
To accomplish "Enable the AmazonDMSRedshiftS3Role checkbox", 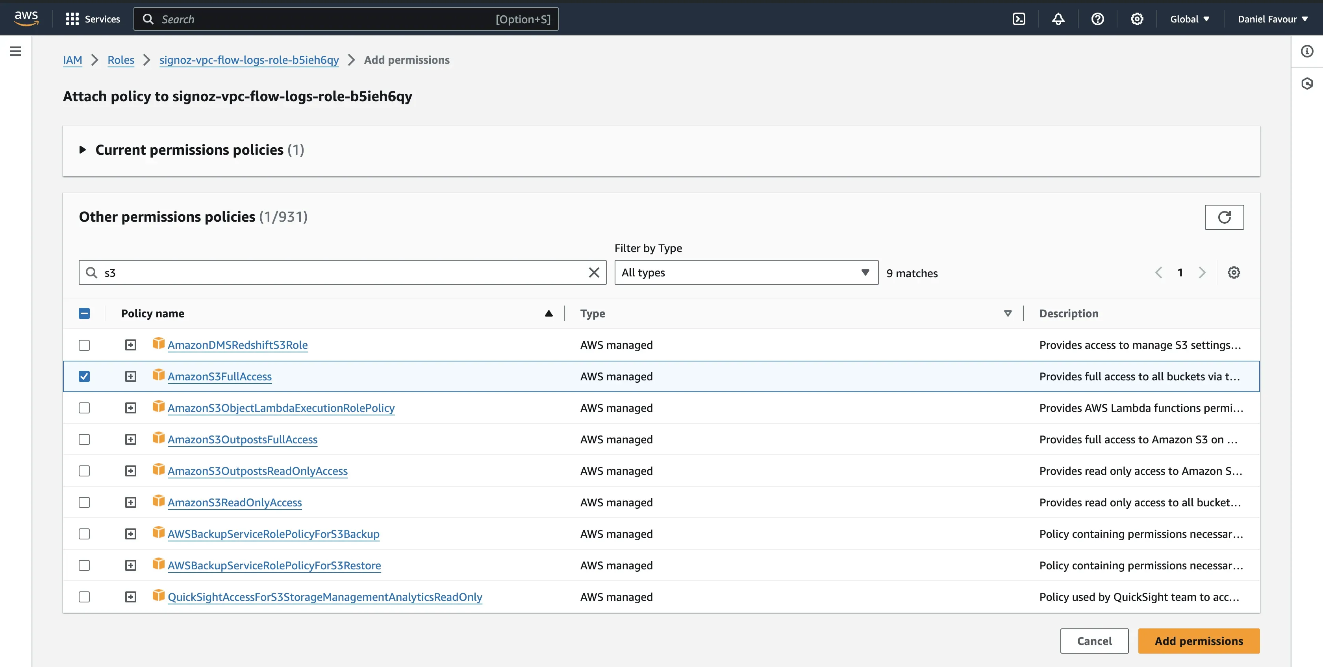I will coord(84,345).
